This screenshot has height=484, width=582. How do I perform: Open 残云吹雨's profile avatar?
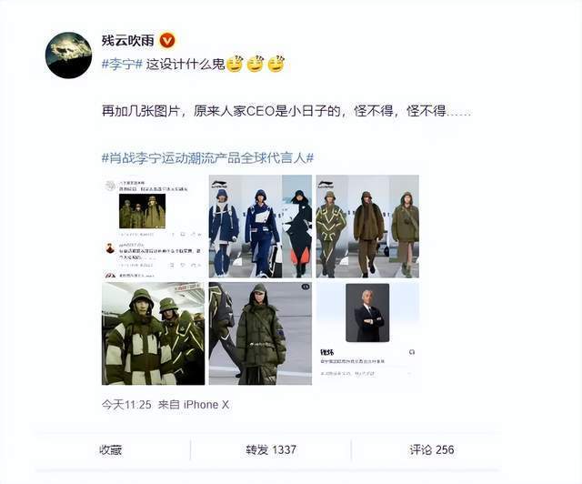click(69, 55)
